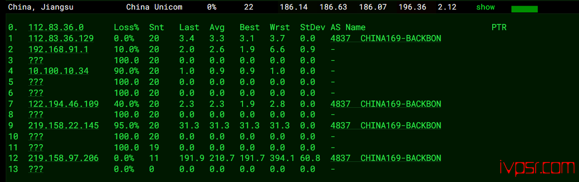Select 'China Unicom' provider text
Screen dimensions: 579x182
tap(154, 7)
